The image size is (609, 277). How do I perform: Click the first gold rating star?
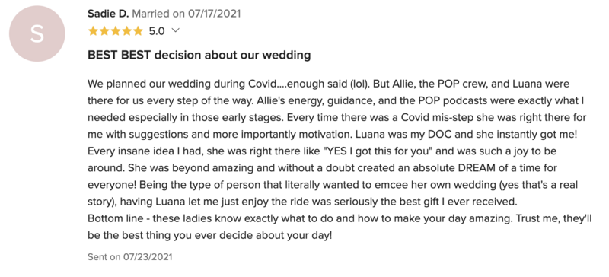[x=93, y=31]
